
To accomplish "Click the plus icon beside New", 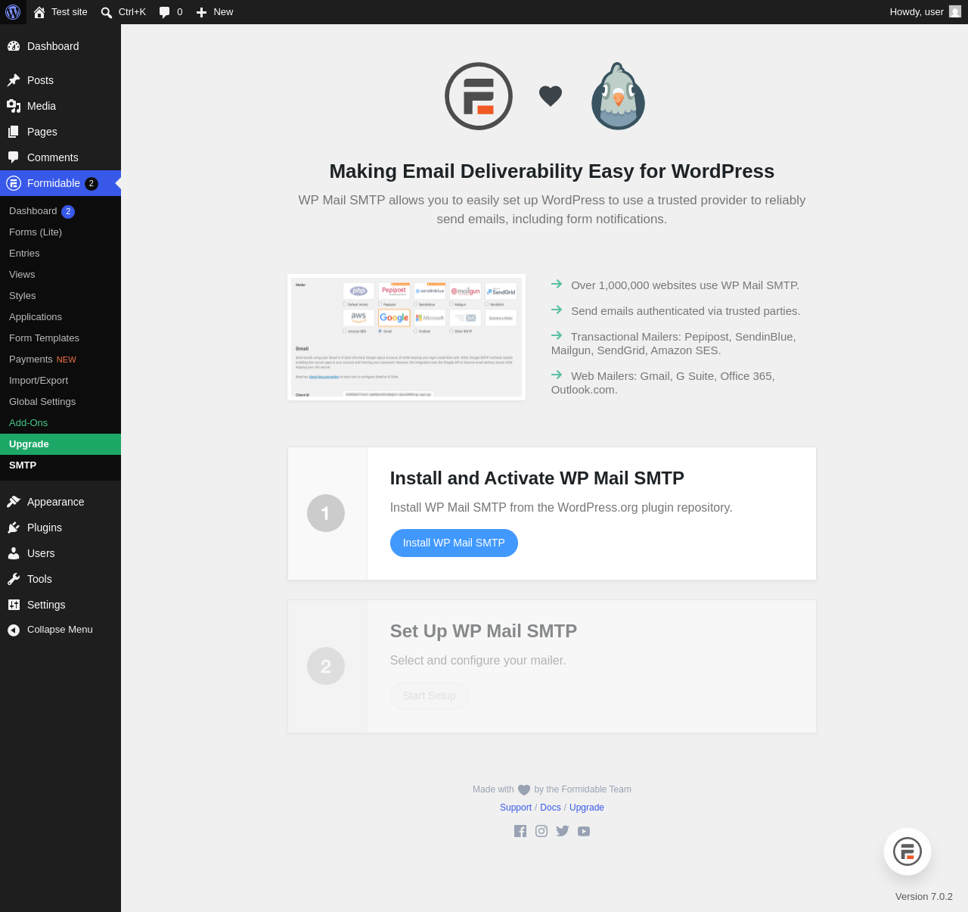I will click(202, 12).
